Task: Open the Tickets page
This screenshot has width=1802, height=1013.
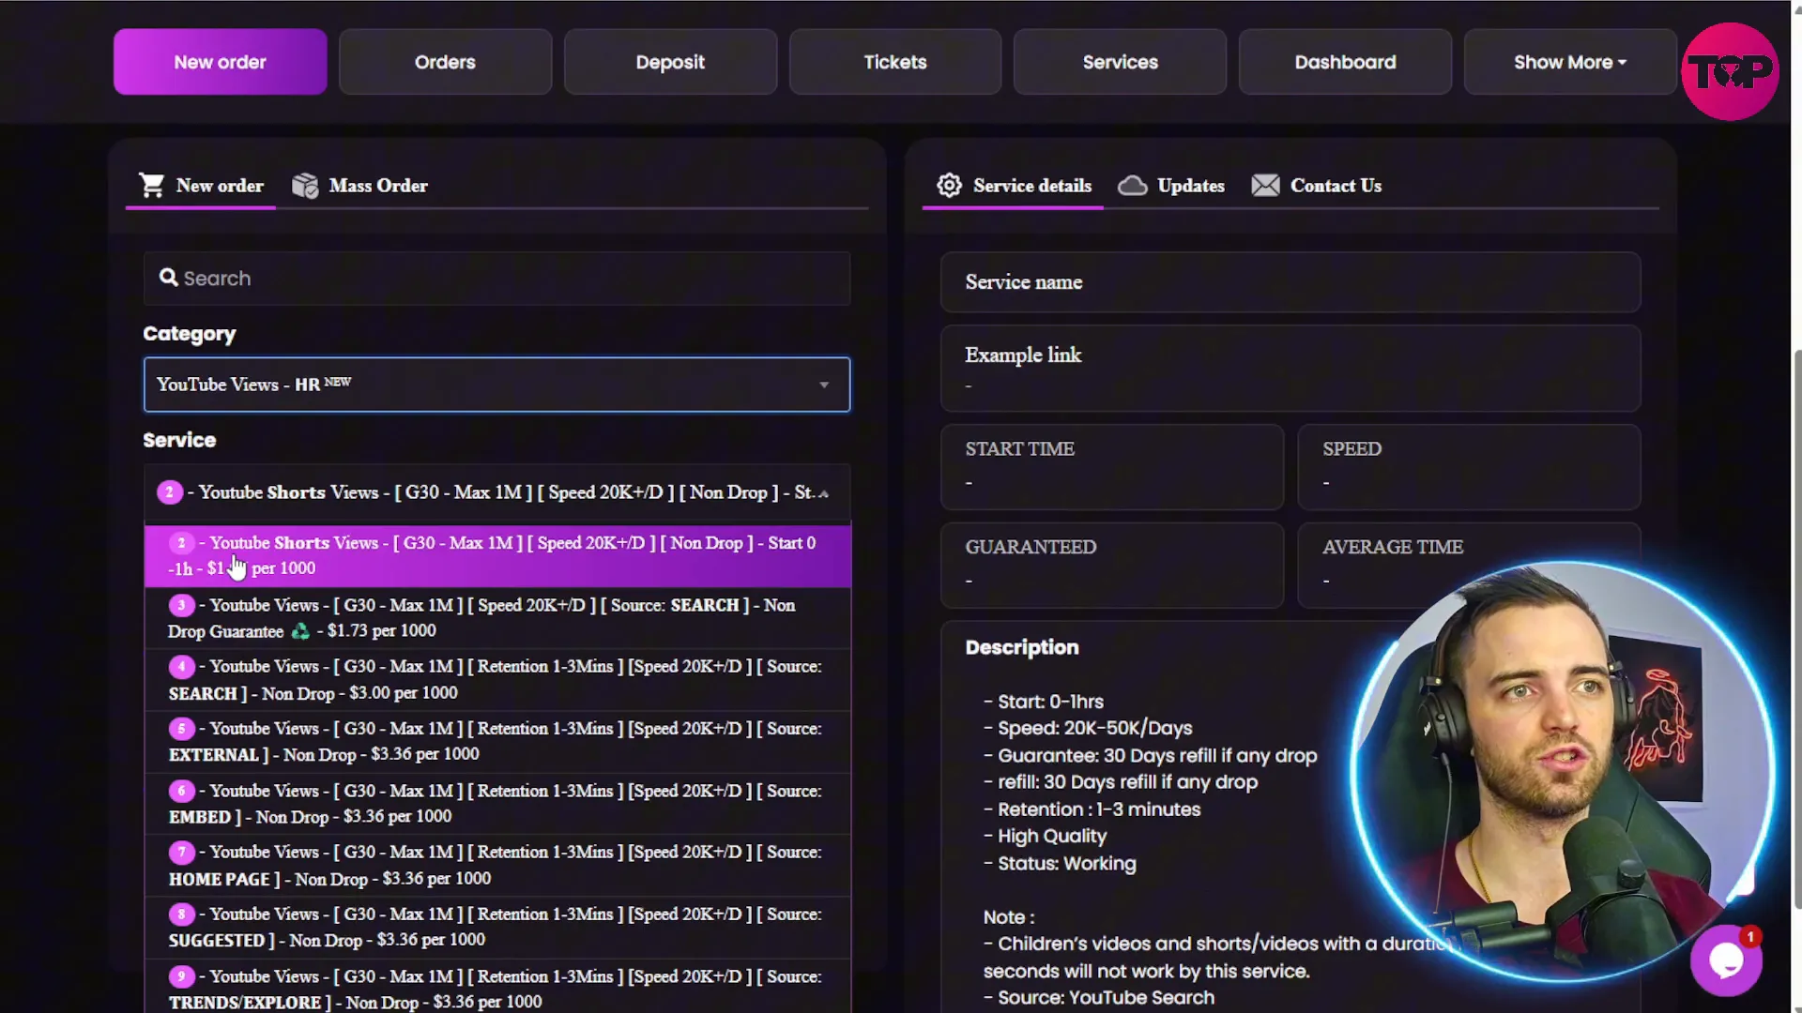Action: 895,62
